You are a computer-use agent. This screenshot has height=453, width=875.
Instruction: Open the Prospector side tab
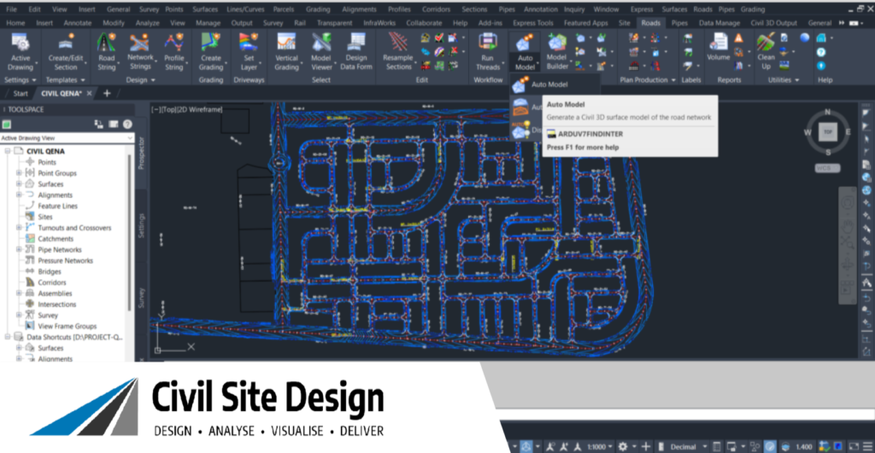click(x=141, y=153)
